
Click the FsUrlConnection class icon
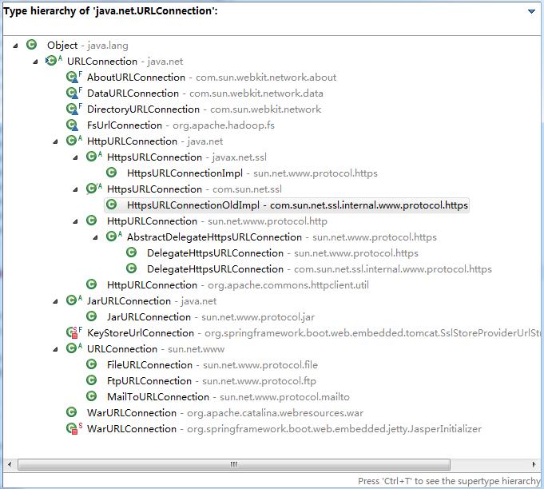pyautogui.click(x=73, y=125)
